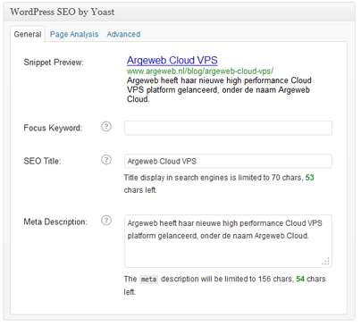Focus the Meta Description textarea
The image size is (361, 326).
click(228, 241)
